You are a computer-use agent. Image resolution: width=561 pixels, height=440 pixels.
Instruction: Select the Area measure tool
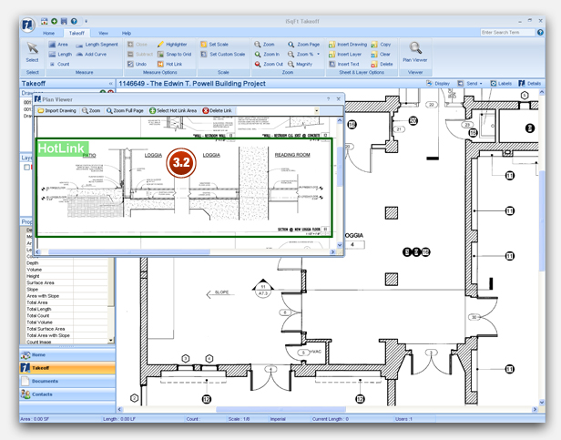point(58,45)
